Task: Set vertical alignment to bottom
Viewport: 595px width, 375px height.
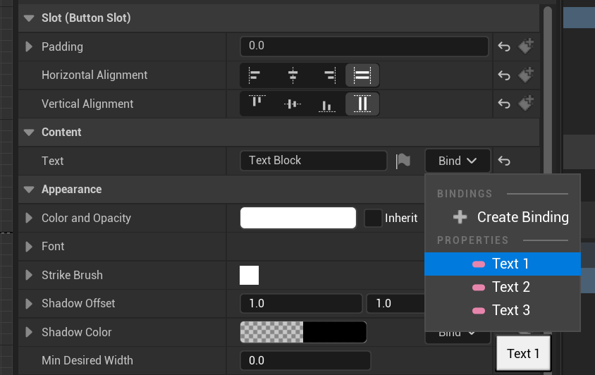Action: (326, 104)
